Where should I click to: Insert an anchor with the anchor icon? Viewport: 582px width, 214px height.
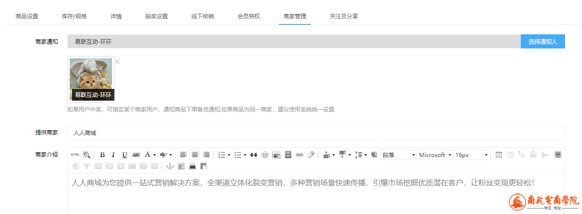[170, 166]
